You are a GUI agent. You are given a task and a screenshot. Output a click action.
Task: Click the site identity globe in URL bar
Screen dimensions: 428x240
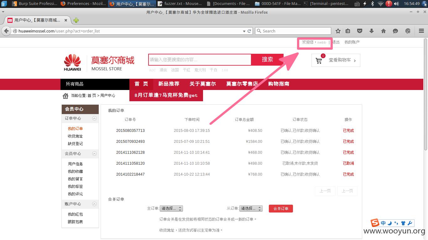click(15, 31)
